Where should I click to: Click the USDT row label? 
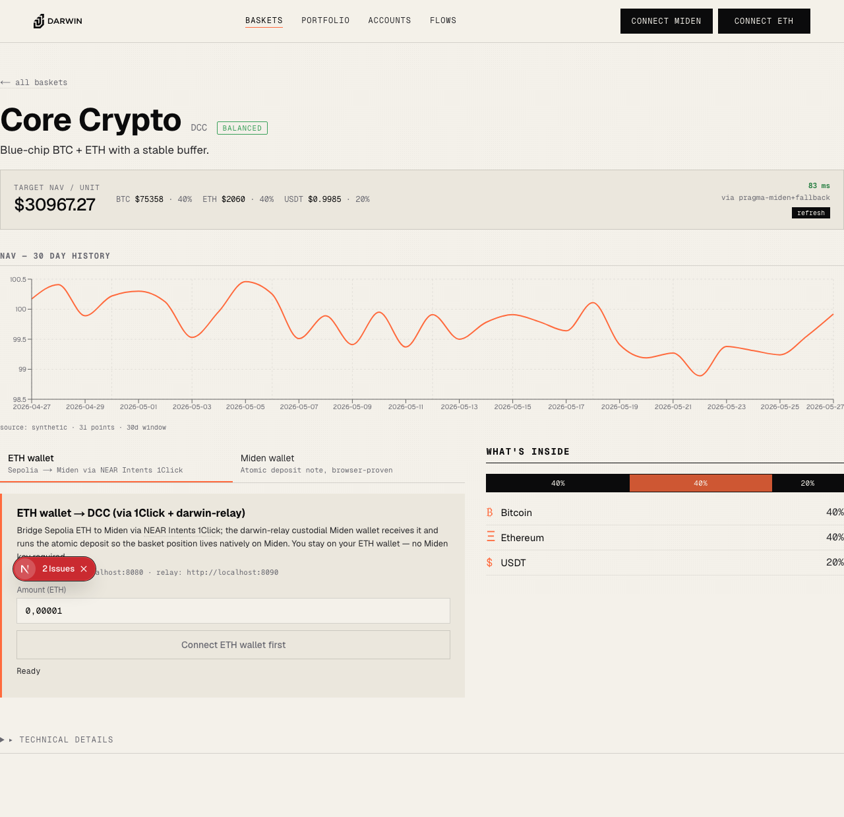point(513,563)
